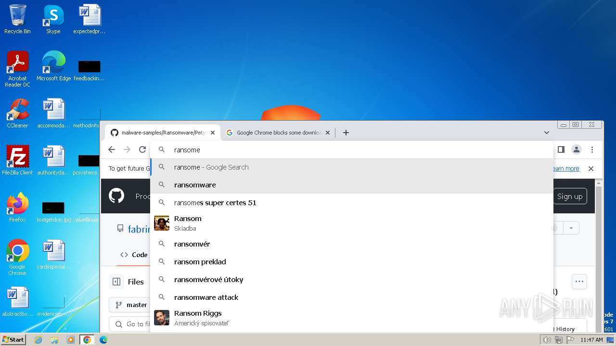Open the authorityda Word document icon

53,161
